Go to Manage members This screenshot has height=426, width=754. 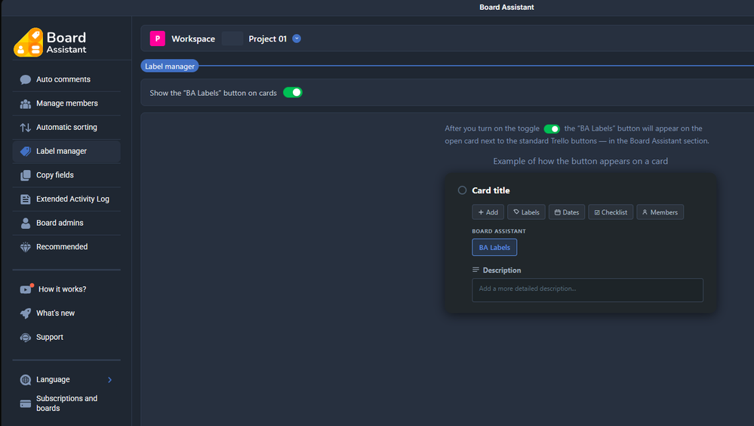tap(66, 103)
